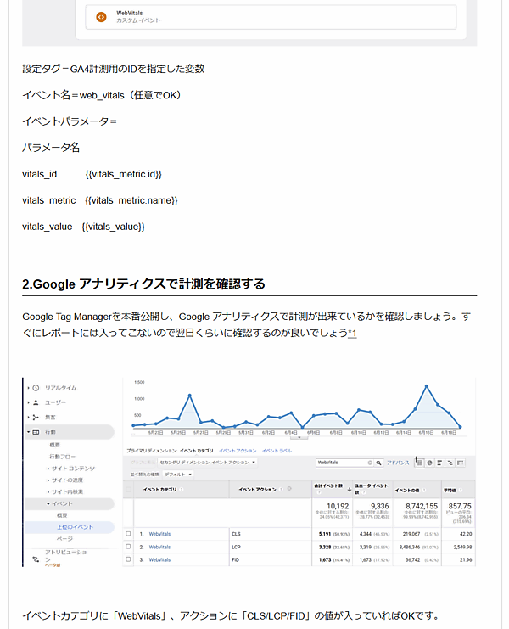509x629 pixels.
Task: Click the help icon beside 平均値 header
Action: 461,490
